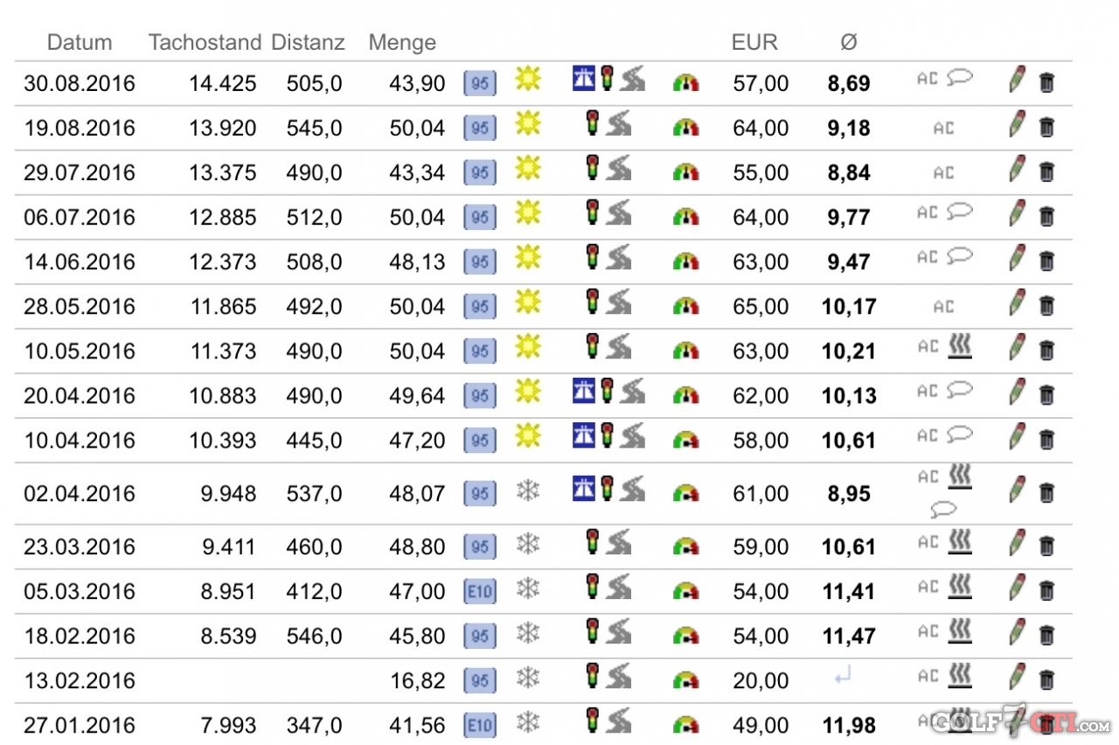The height and width of the screenshot is (745, 1119).
Task: Click the partial fill arrow on 13.02.2016
Action: coord(842,676)
